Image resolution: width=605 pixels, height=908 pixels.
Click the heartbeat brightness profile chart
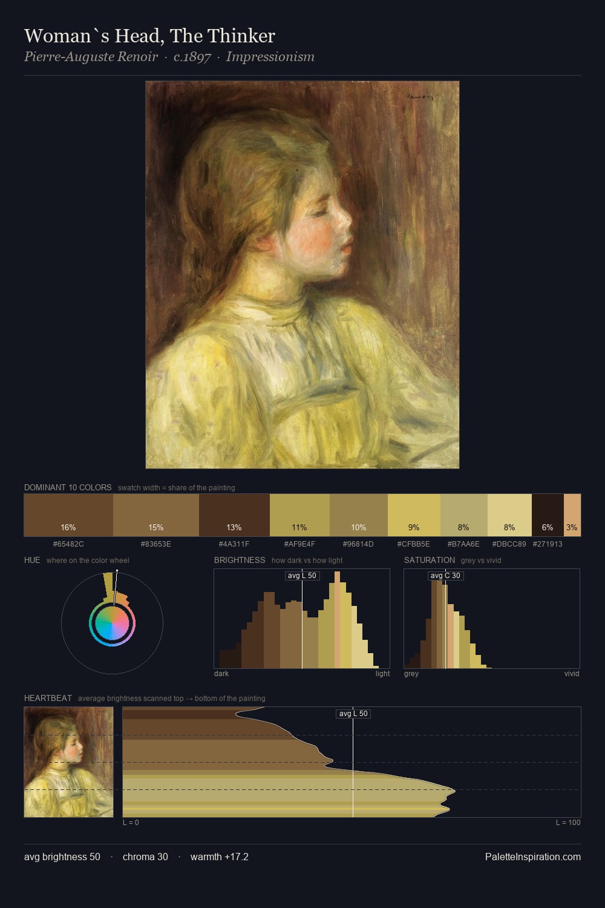tap(352, 762)
